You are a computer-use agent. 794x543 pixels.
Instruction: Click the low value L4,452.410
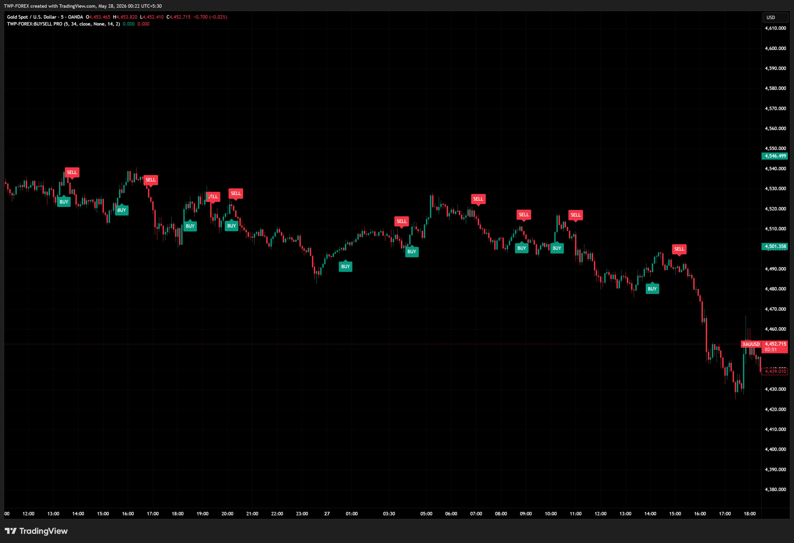[152, 17]
